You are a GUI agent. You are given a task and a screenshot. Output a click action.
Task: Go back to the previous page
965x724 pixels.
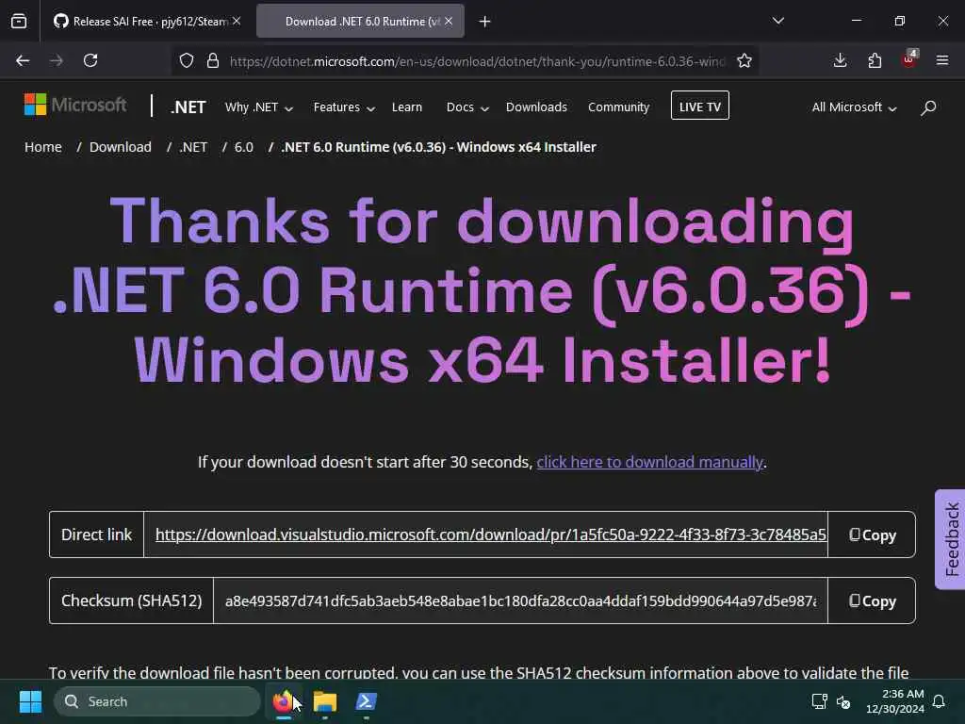pyautogui.click(x=23, y=60)
